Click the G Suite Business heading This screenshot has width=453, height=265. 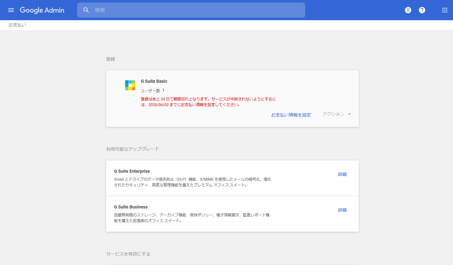coord(131,207)
